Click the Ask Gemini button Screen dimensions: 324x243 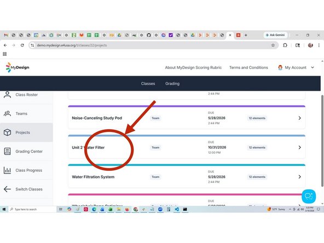(x=275, y=35)
